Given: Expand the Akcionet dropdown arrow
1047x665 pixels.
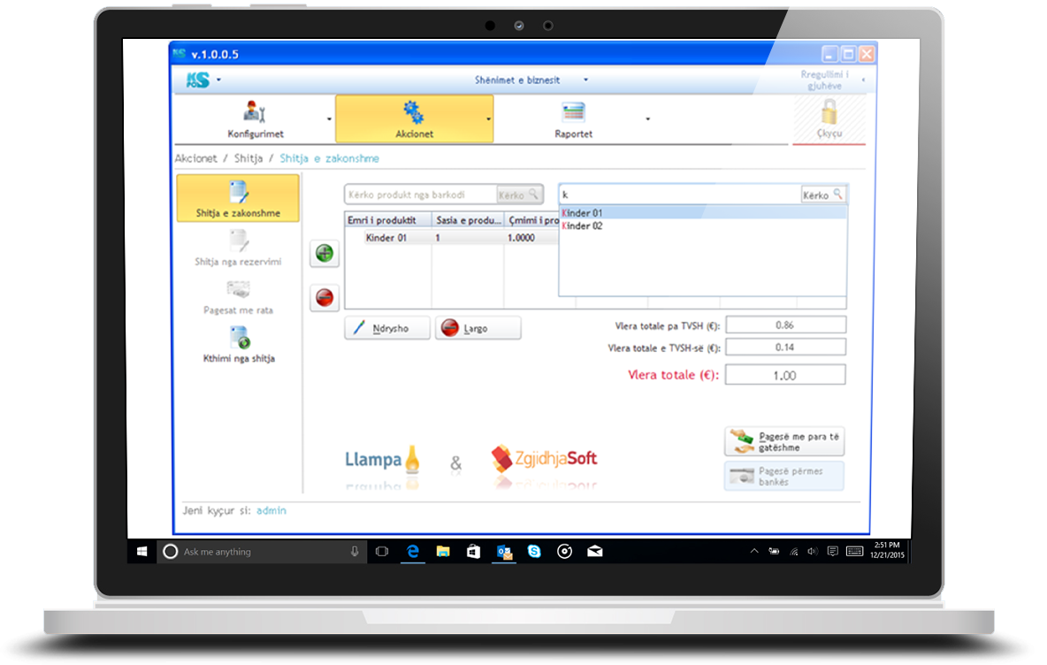Looking at the screenshot, I should click(x=488, y=118).
